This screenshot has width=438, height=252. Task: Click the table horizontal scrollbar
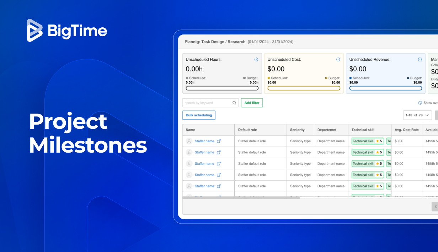[241, 198]
